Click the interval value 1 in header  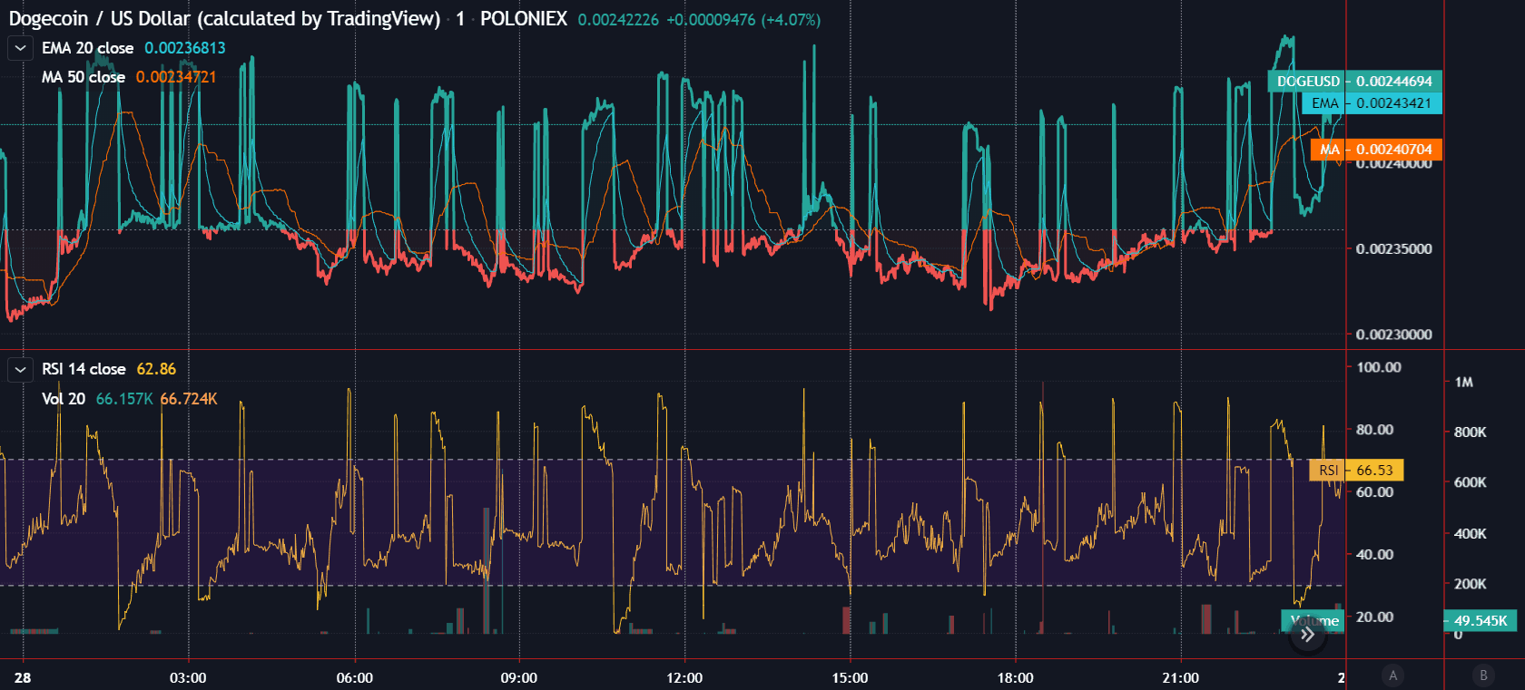[460, 19]
